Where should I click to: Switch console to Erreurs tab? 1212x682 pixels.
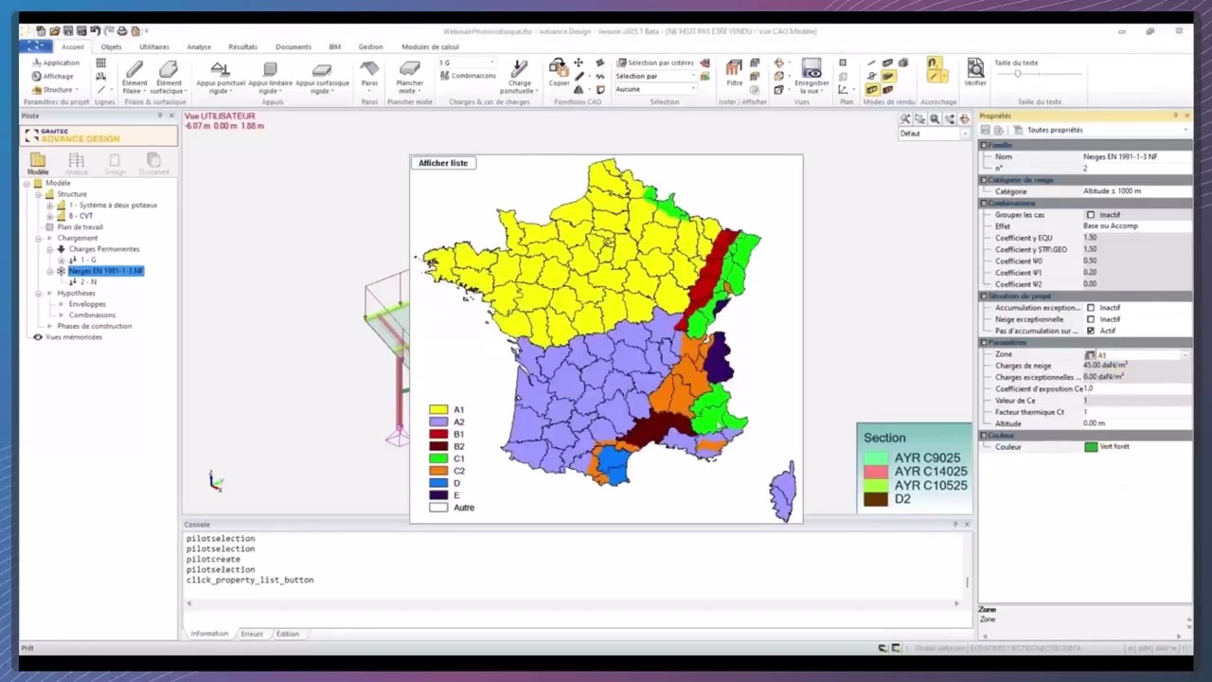pos(251,634)
